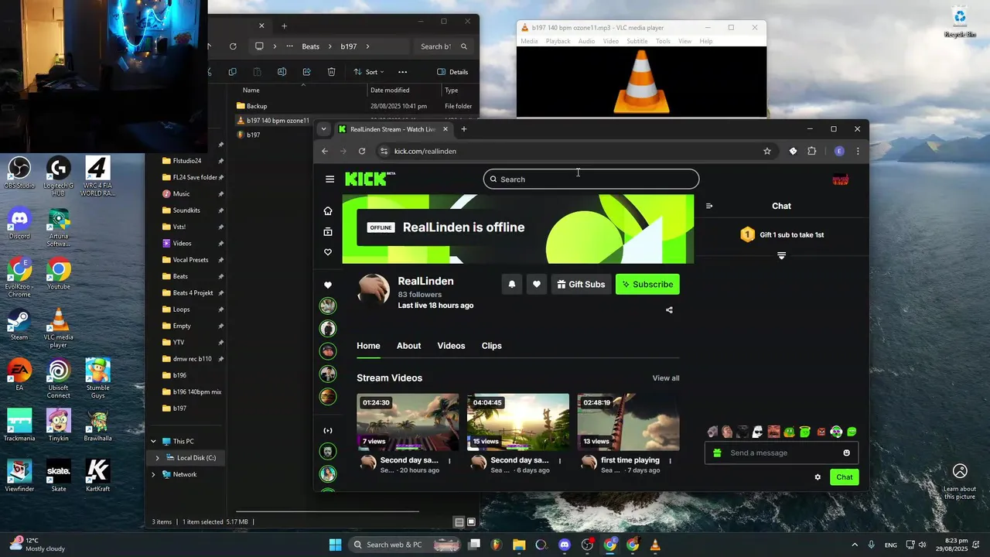990x557 pixels.
Task: Collapse the This PC tree node
Action: pos(153,442)
